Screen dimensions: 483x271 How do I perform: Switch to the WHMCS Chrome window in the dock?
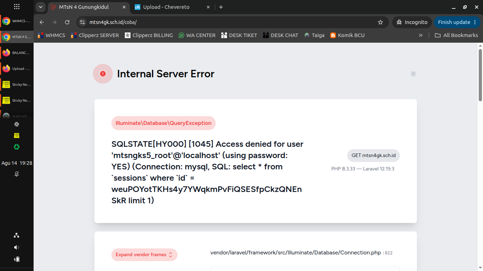coord(17,21)
